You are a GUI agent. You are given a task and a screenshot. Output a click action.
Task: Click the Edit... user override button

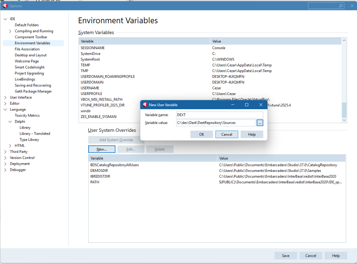click(131, 149)
